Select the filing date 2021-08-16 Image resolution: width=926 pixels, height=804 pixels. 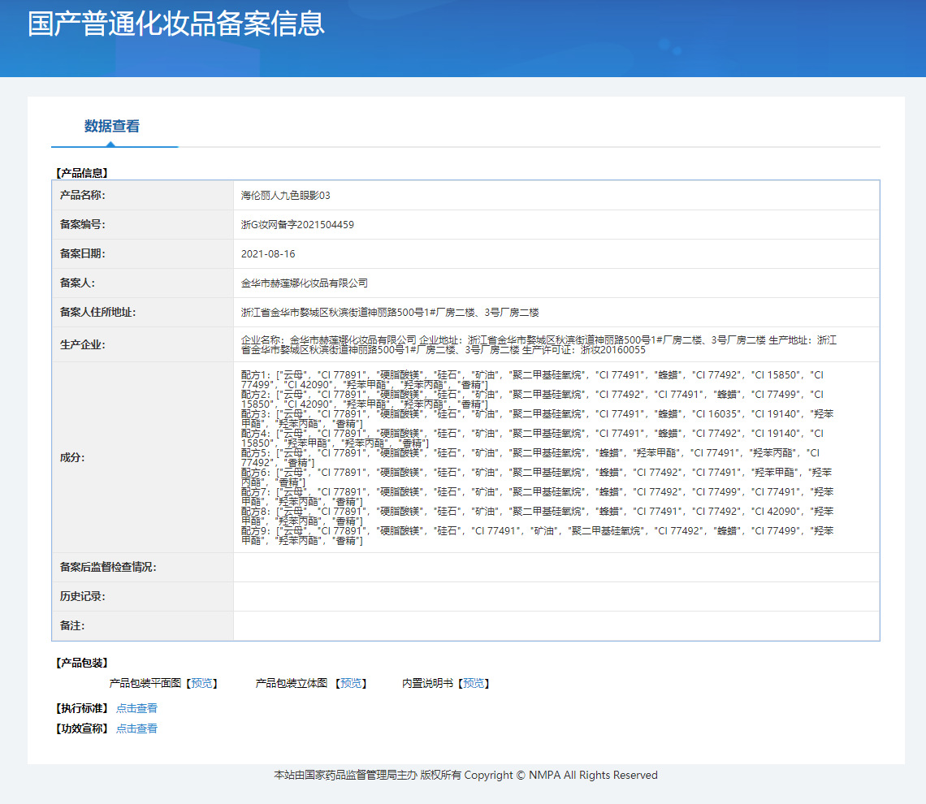[x=268, y=254]
